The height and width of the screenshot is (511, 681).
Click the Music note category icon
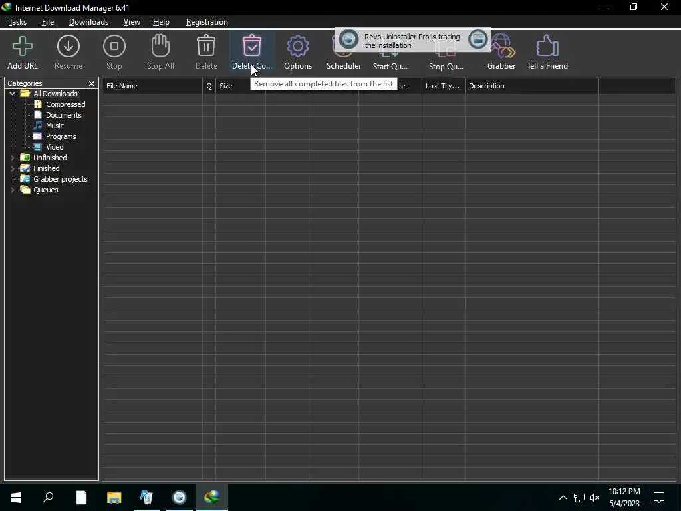[x=38, y=126]
